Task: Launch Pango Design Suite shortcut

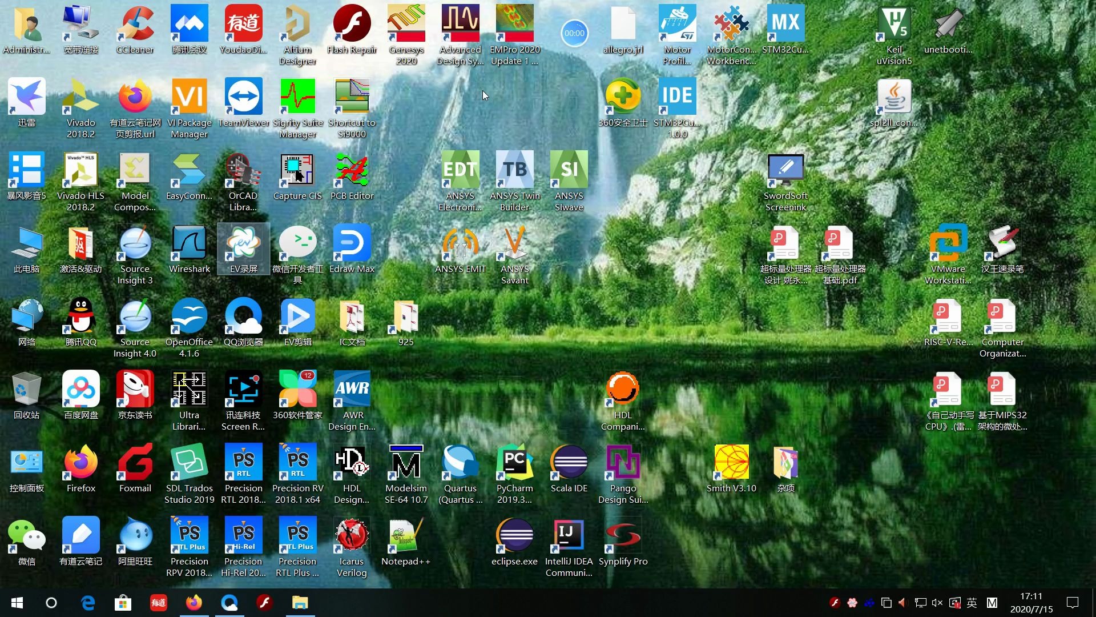Action: coord(623,474)
